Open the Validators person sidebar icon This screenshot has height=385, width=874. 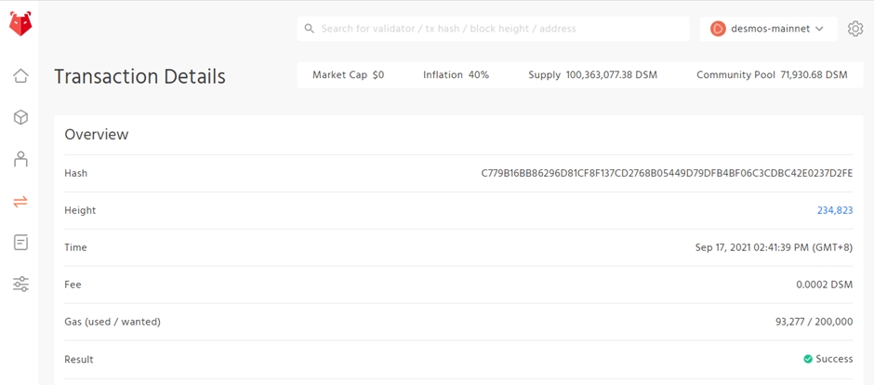(x=20, y=159)
